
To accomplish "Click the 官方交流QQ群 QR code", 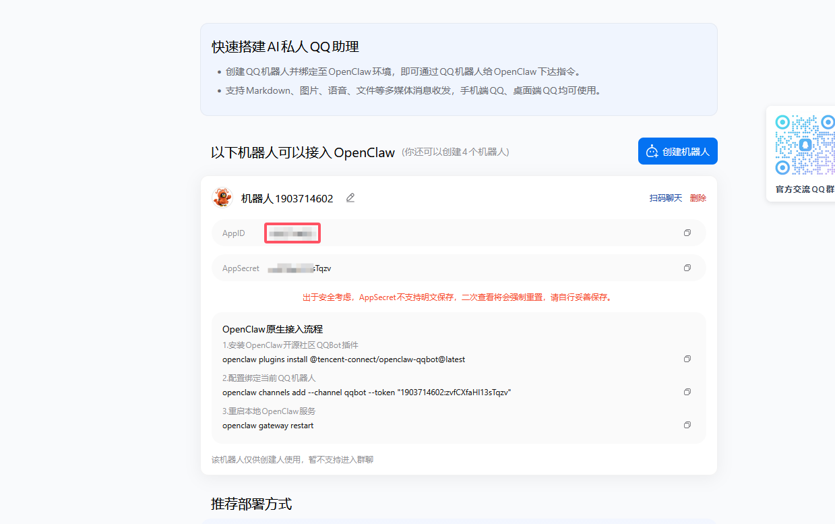I will click(x=805, y=144).
